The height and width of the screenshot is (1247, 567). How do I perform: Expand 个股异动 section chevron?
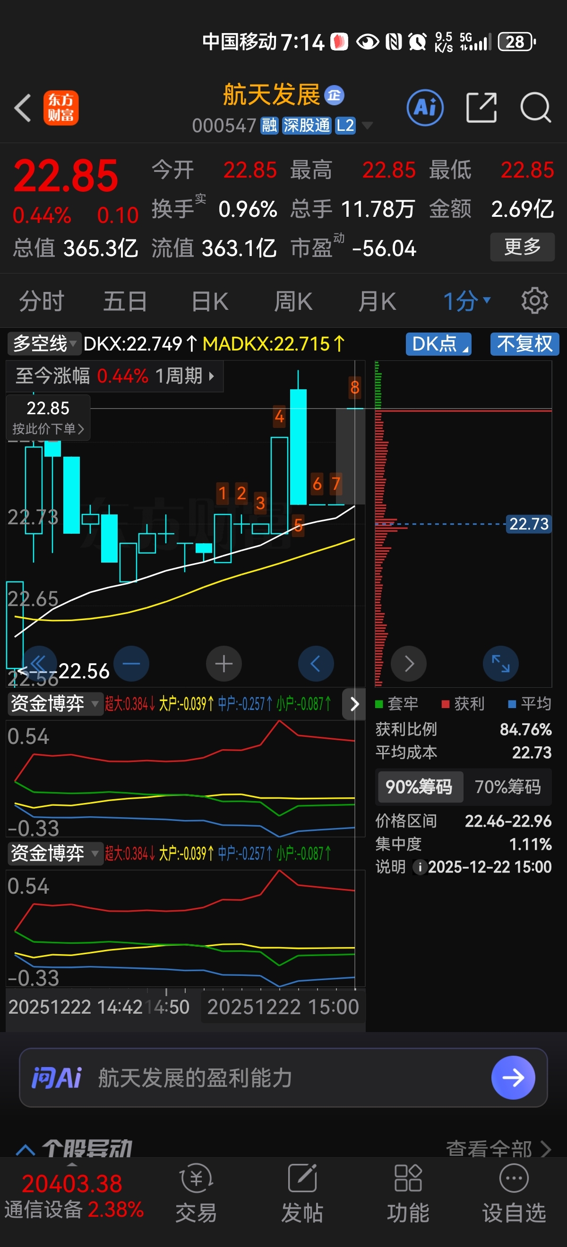[x=26, y=1149]
